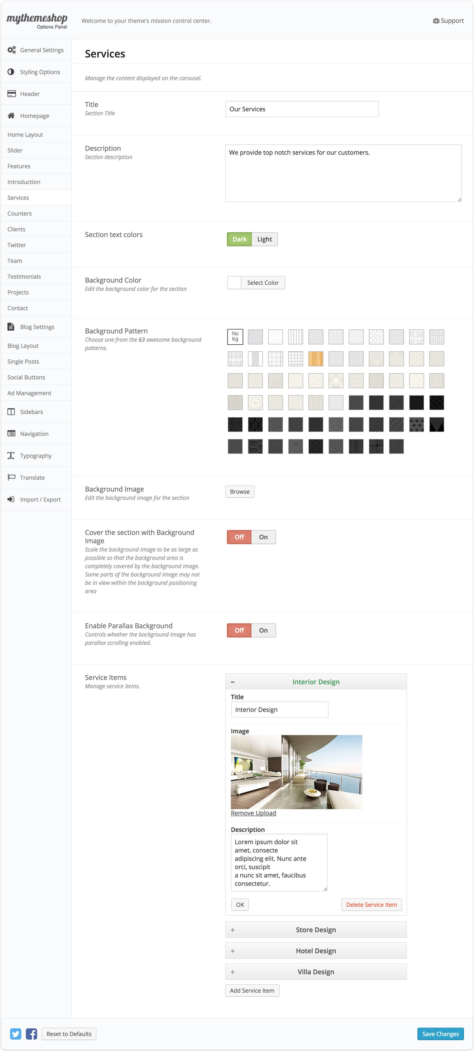The height and width of the screenshot is (1051, 474).
Task: Click the Import / Export arrow icon
Action: click(11, 499)
